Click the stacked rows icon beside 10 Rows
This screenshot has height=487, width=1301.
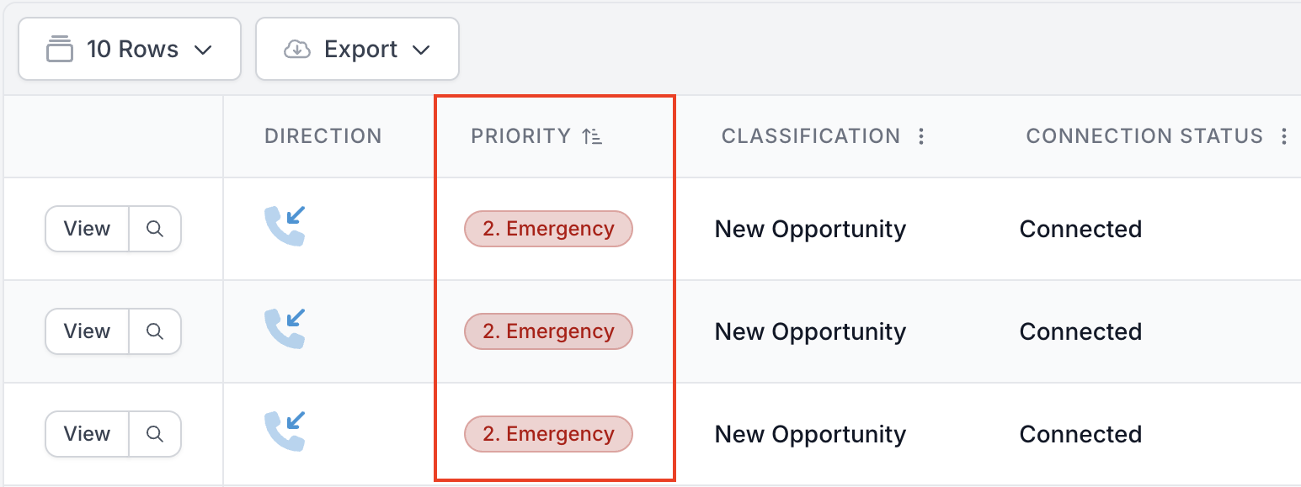pos(60,50)
